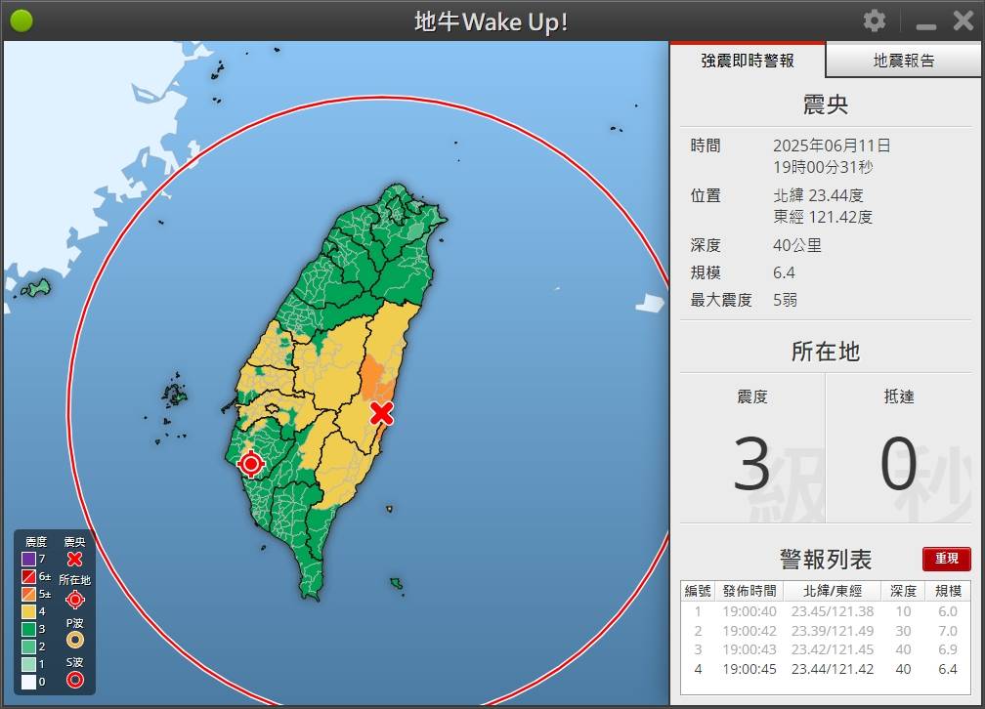
Task: Click the S波 red ring icon in the legend
Action: (74, 680)
